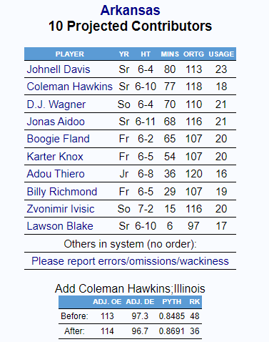The width and height of the screenshot is (269, 342).
Task: Select the D.J. Wagner link
Action: click(56, 104)
